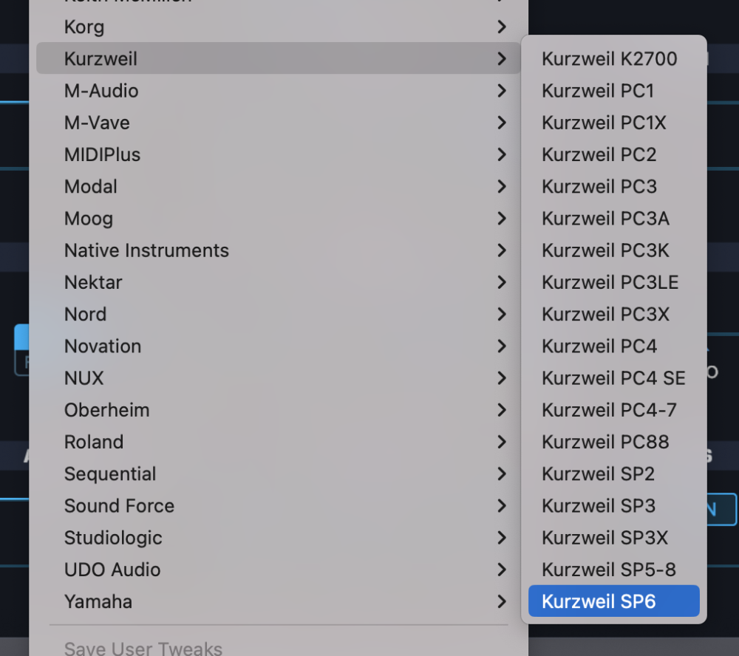Click the chevron arrow beside Studiologic
Viewport: 739px width, 656px height.
tap(502, 538)
